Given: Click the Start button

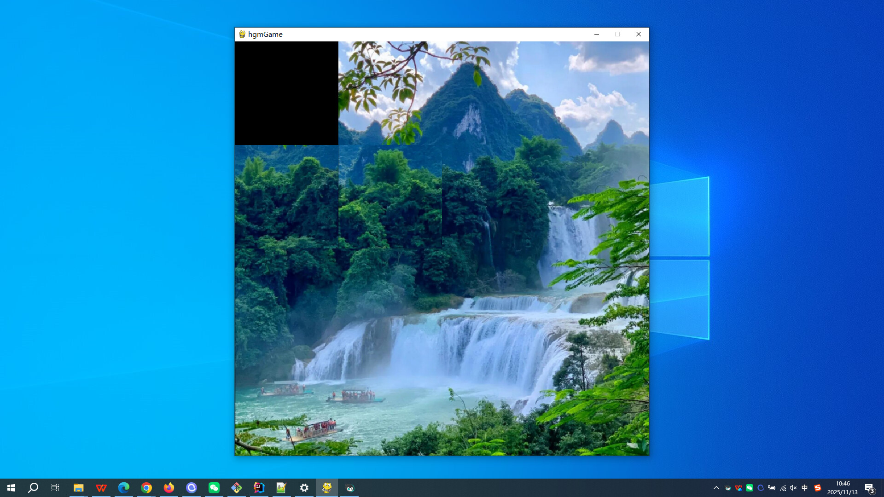Looking at the screenshot, I should [11, 487].
